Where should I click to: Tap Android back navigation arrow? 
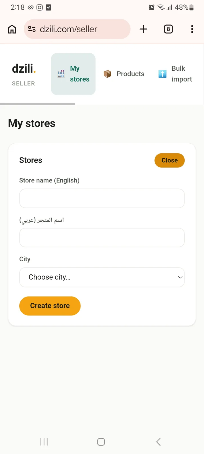pyautogui.click(x=158, y=442)
